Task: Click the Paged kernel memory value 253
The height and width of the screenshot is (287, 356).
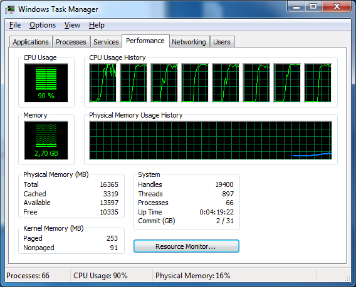Action: 112,238
